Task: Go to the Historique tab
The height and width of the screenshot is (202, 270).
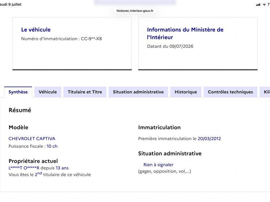Action: click(x=186, y=92)
